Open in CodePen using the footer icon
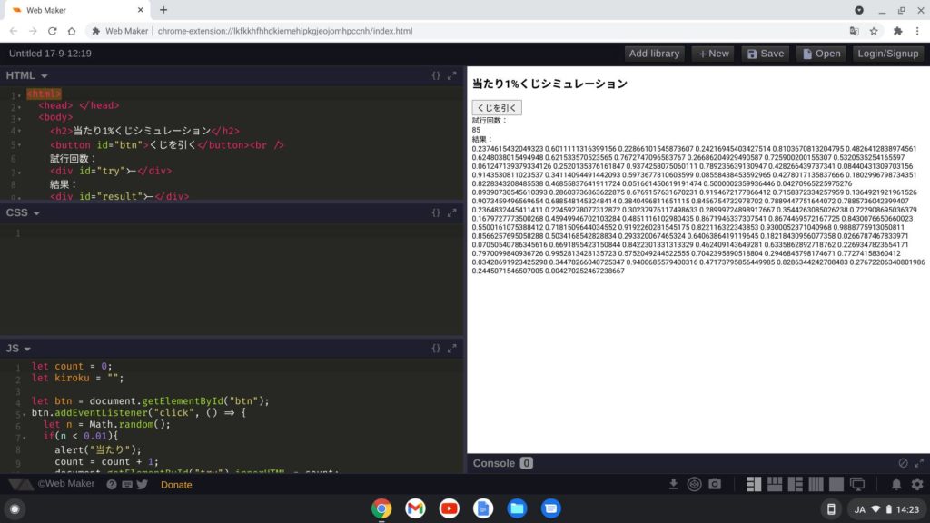 click(694, 485)
